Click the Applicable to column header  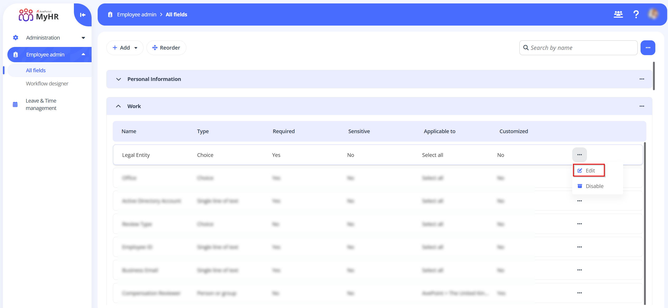tap(439, 131)
